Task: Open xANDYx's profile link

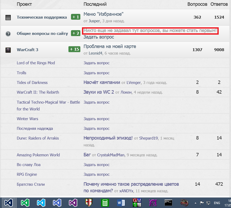Action: (126, 191)
